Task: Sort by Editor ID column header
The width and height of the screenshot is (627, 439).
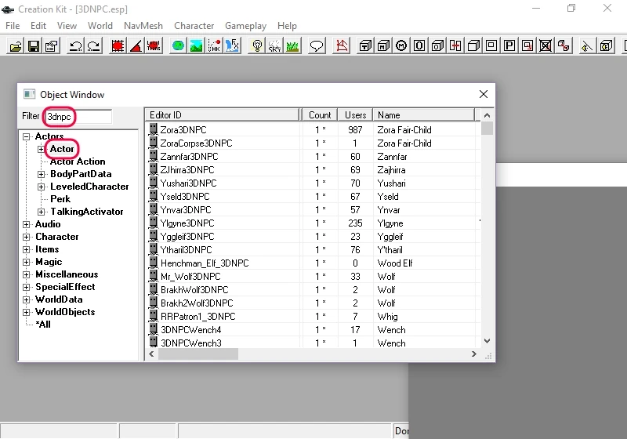Action: (x=222, y=115)
